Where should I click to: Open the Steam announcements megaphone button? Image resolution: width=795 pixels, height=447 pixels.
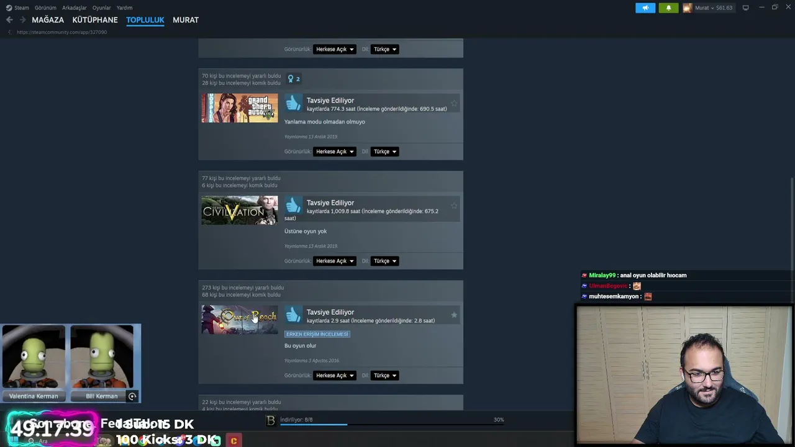pyautogui.click(x=645, y=7)
